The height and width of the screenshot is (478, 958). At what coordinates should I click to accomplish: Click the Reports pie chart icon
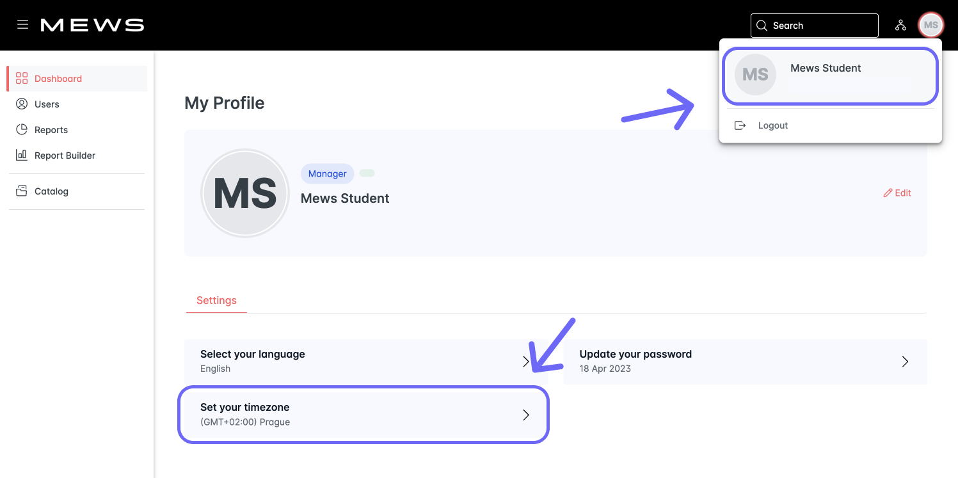[21, 129]
